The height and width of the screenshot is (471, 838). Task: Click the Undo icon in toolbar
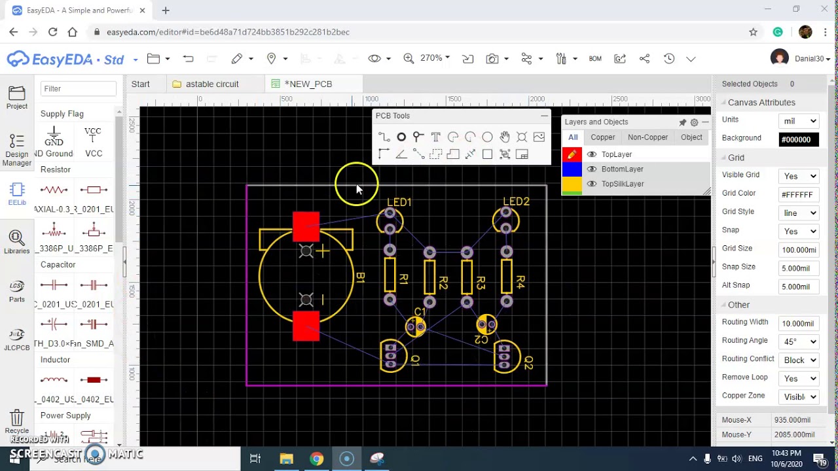(x=189, y=59)
